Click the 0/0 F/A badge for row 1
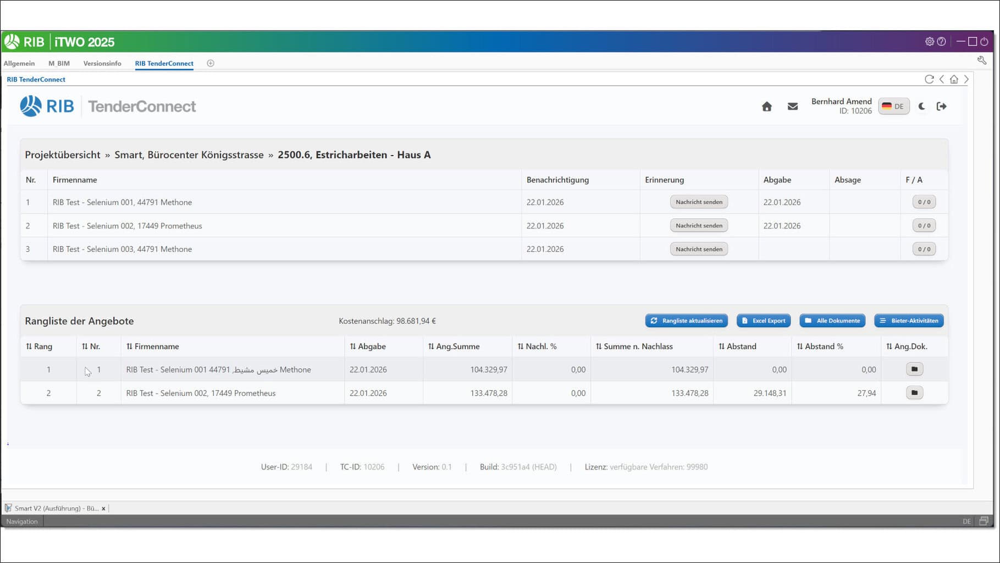Viewport: 1000px width, 563px height. [x=924, y=202]
